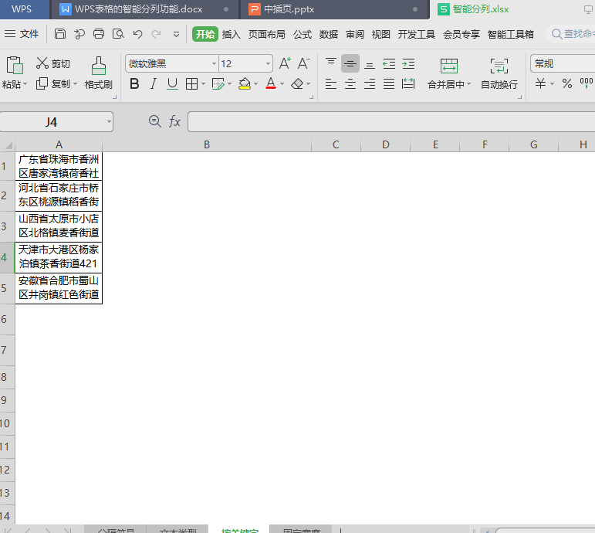This screenshot has height=533, width=595.
Task: Click the Merge and Center (合并居中) icon
Action: [x=449, y=66]
